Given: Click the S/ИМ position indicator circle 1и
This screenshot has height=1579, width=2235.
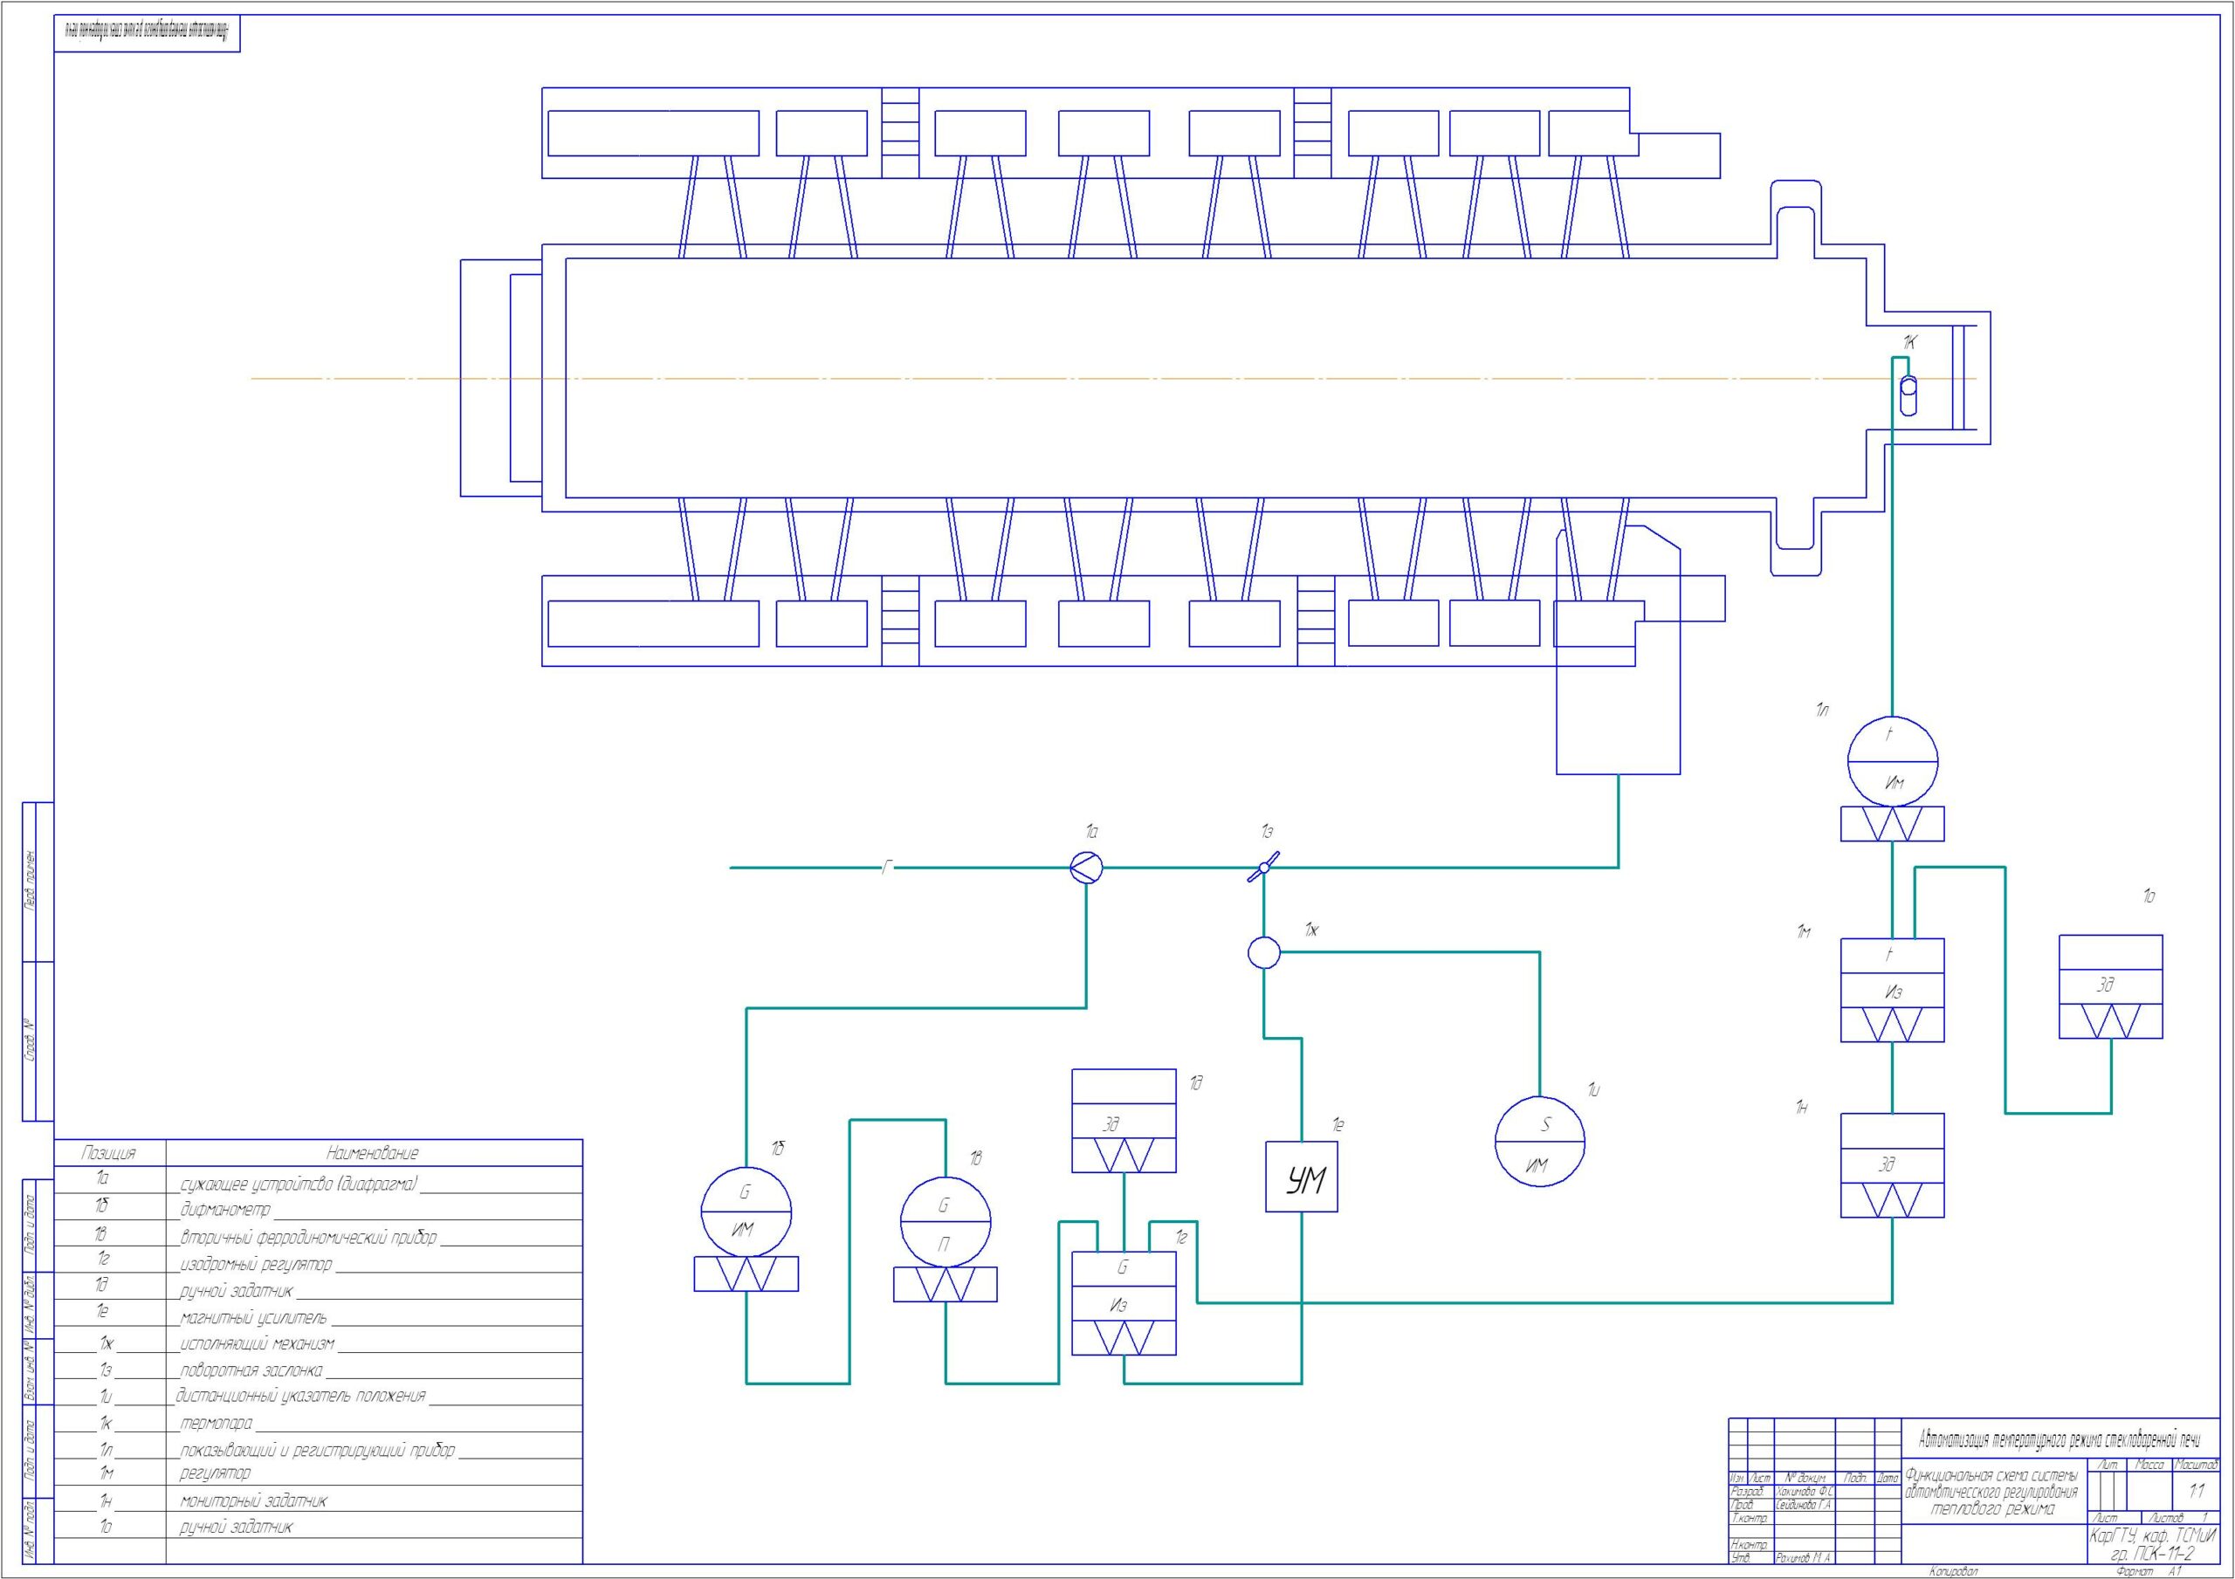Looking at the screenshot, I should pos(1540,1141).
